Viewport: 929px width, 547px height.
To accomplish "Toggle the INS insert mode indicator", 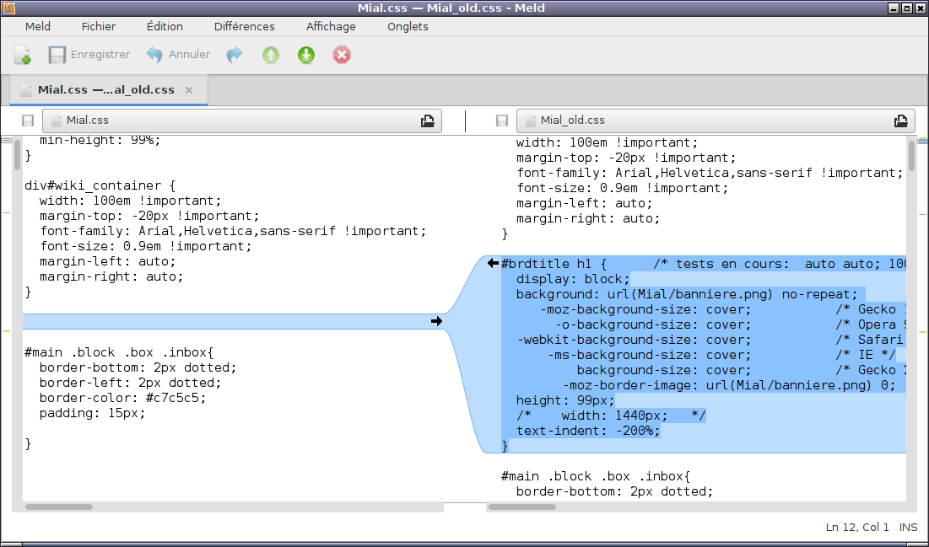I will point(908,528).
